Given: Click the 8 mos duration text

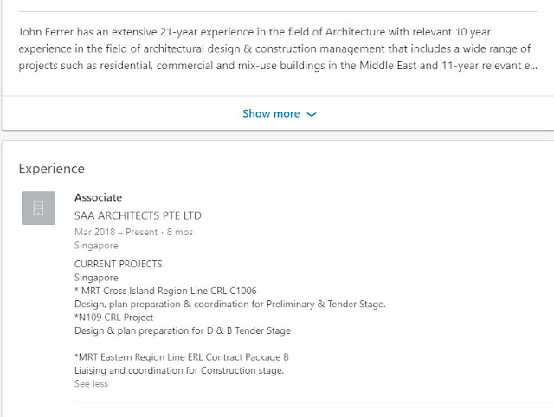Looking at the screenshot, I should point(180,232).
